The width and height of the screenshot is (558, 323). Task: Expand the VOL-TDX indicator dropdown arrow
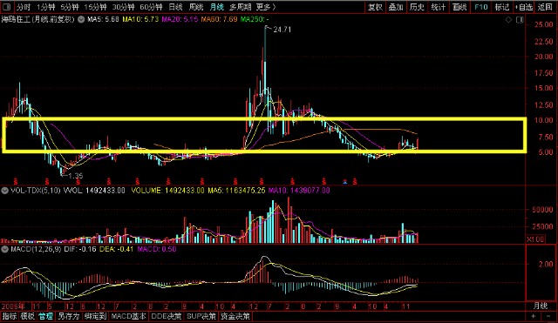[4, 191]
